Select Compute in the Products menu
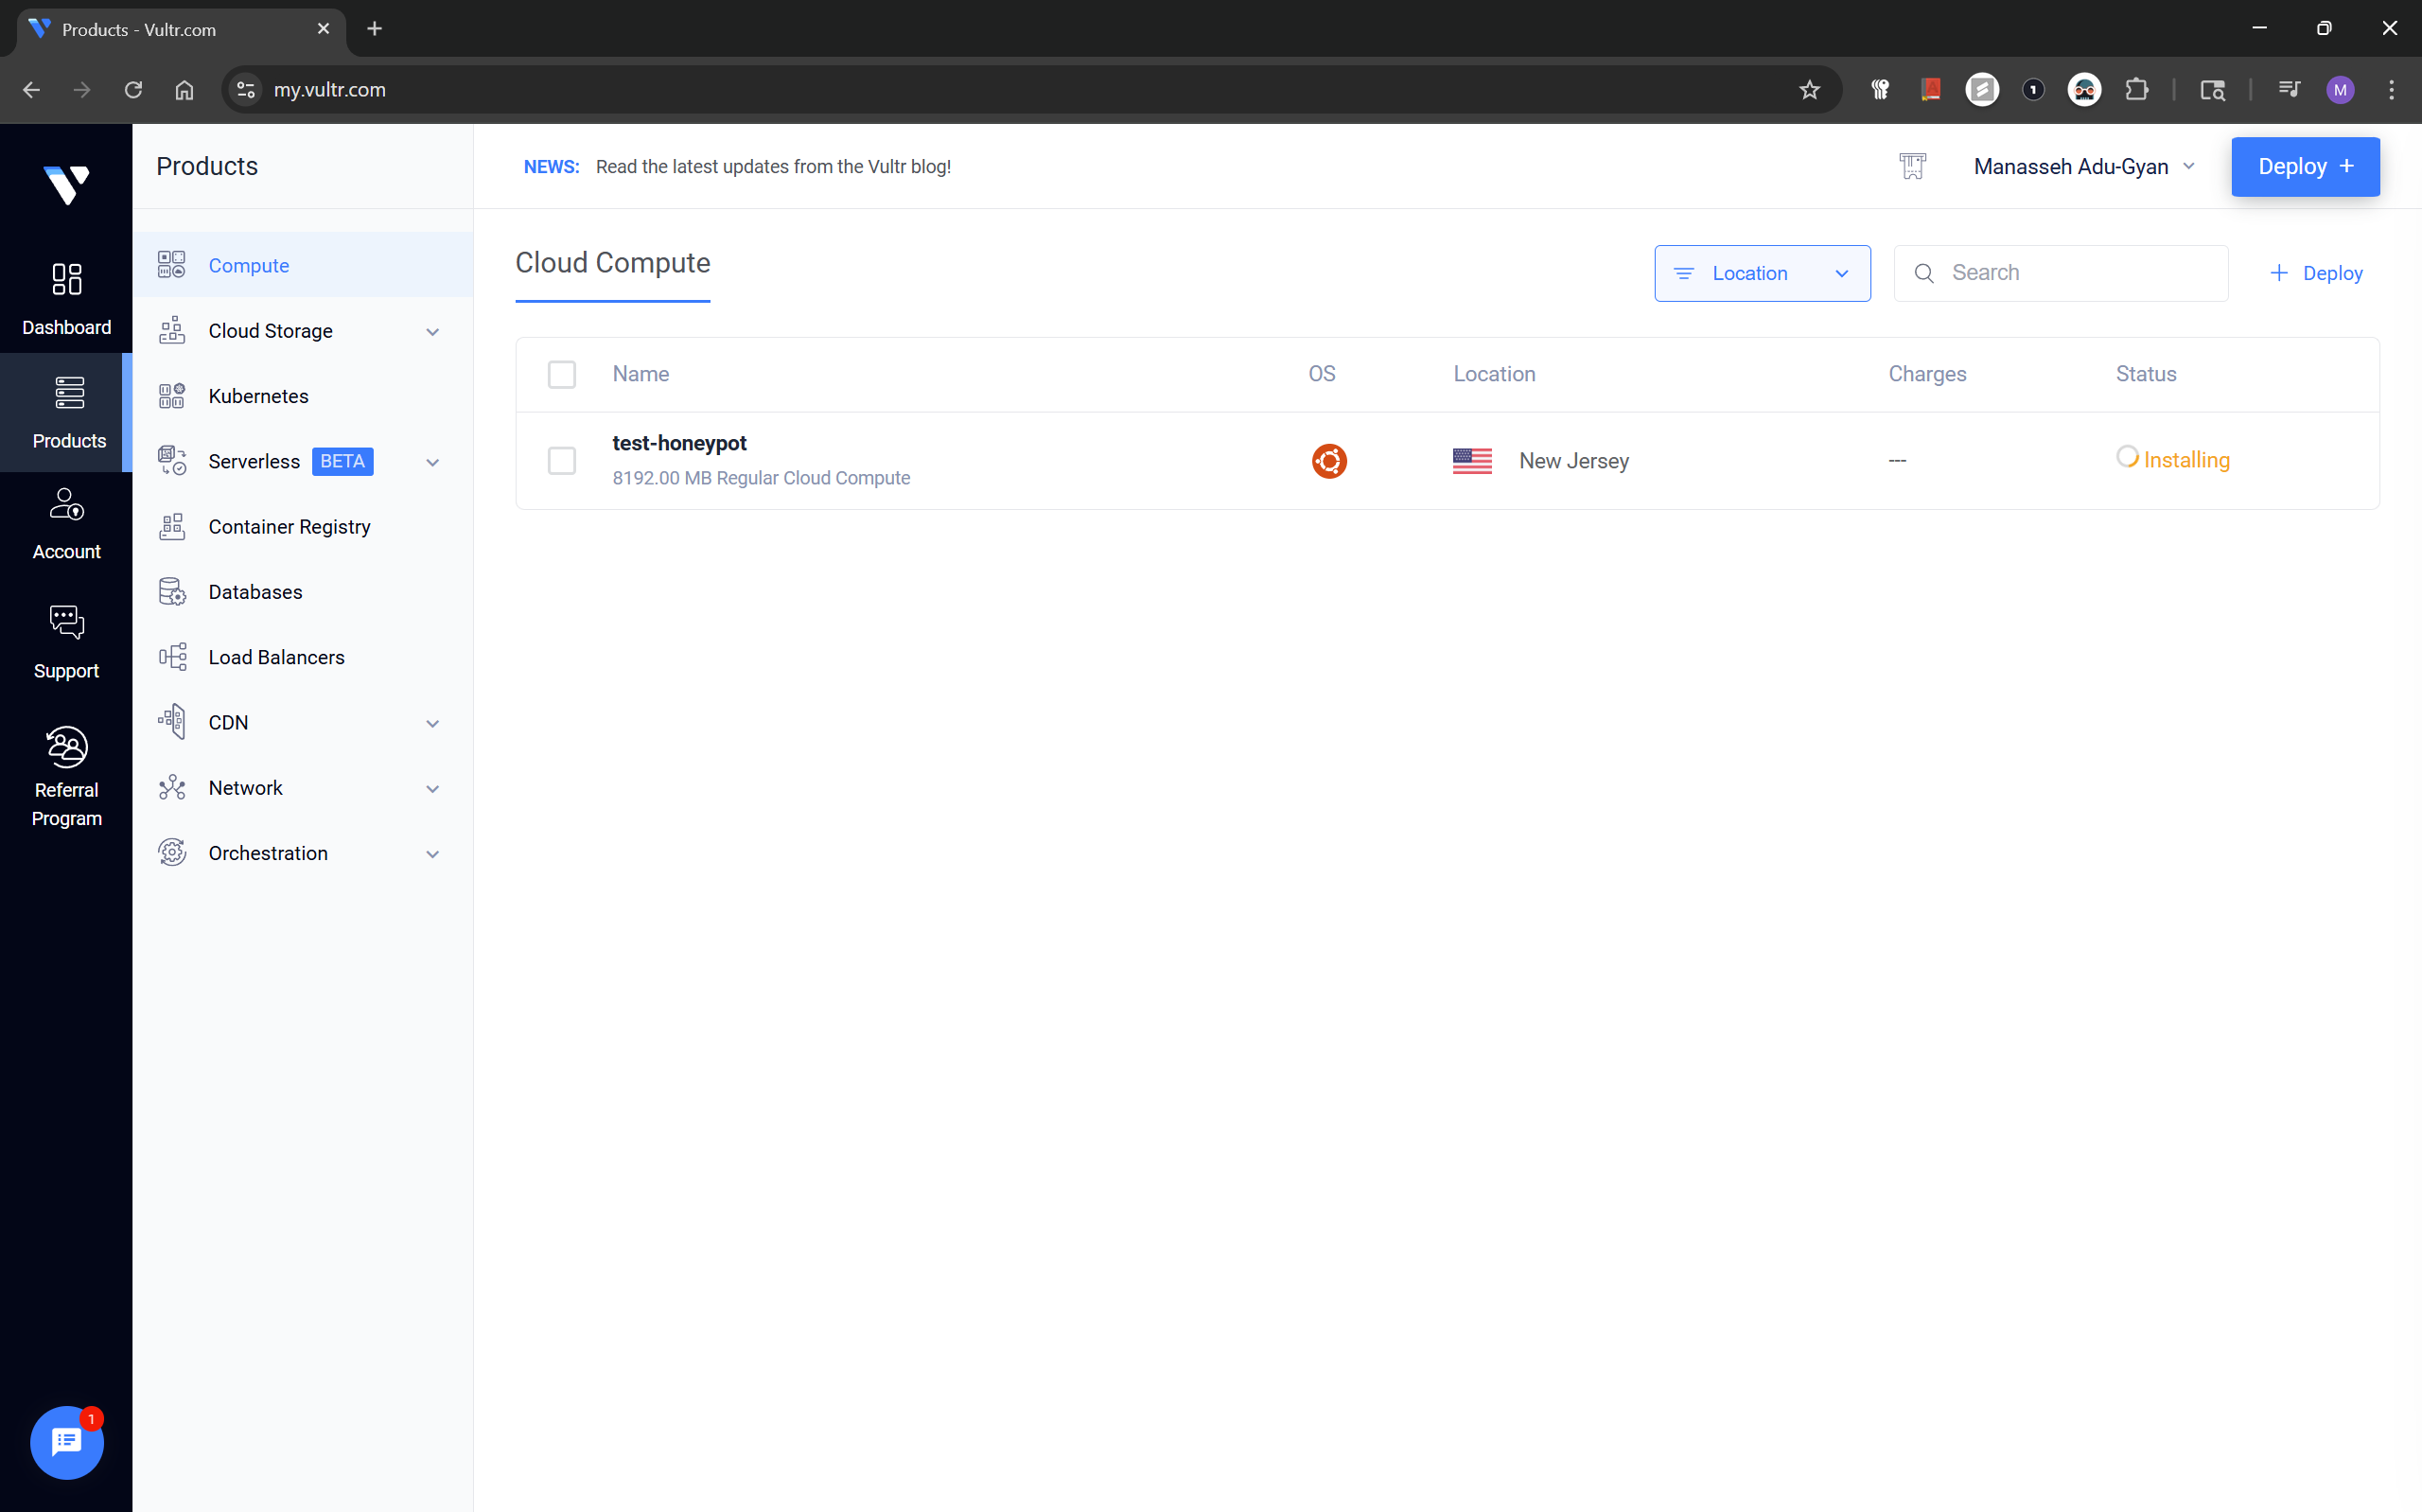The width and height of the screenshot is (2422, 1512). pos(303,265)
